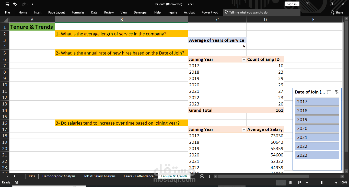Screen dimensions: 349x187
Task: Click the macro recording icon in status bar
Action: [x=17, y=182]
